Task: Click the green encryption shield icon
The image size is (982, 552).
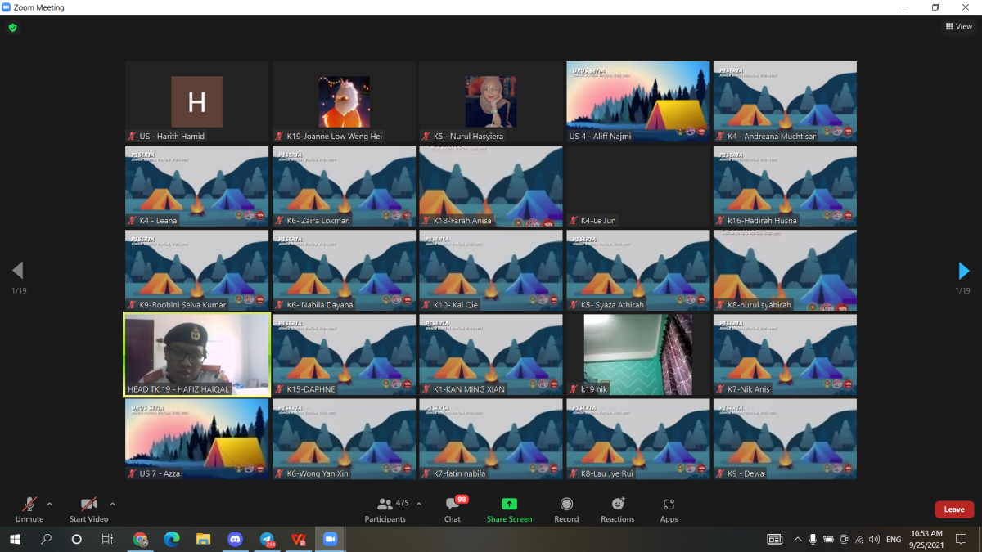Action: (x=12, y=27)
